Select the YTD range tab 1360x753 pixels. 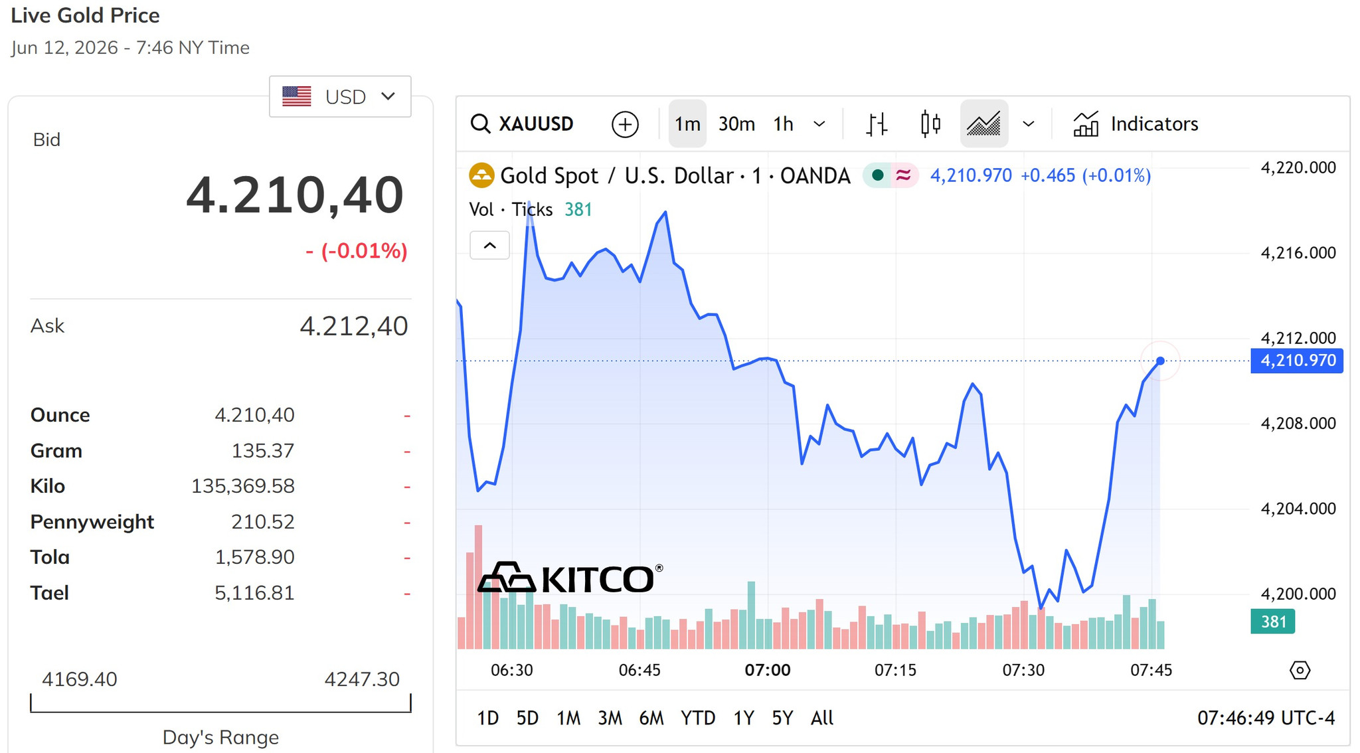(698, 718)
